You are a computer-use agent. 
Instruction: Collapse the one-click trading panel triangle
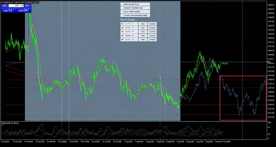[2, 3]
